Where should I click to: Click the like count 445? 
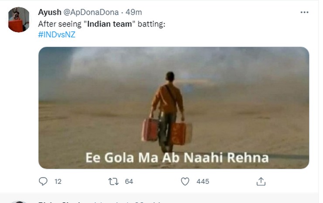[x=203, y=182]
